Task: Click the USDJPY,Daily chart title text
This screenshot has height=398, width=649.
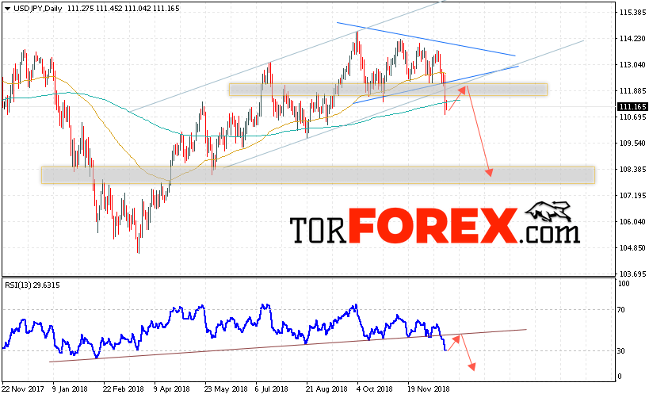Action: [38, 8]
